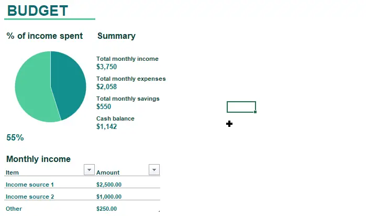The image size is (366, 216).
Task: Click the $550 total monthly savings value
Action: click(x=104, y=106)
